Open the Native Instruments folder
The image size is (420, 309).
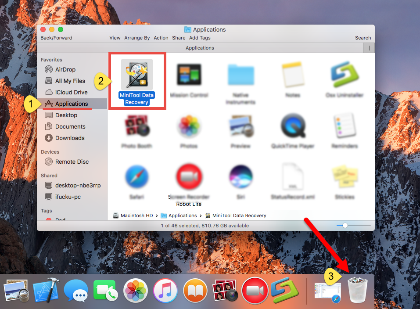pyautogui.click(x=241, y=74)
